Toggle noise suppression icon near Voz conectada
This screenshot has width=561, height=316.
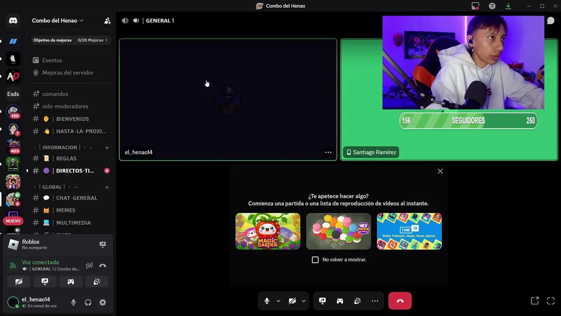(89, 266)
